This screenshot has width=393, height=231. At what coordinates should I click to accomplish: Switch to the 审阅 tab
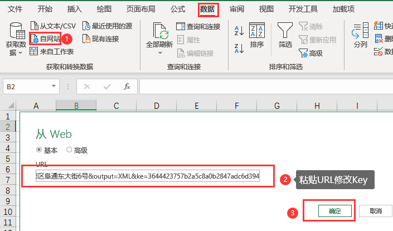click(x=237, y=9)
